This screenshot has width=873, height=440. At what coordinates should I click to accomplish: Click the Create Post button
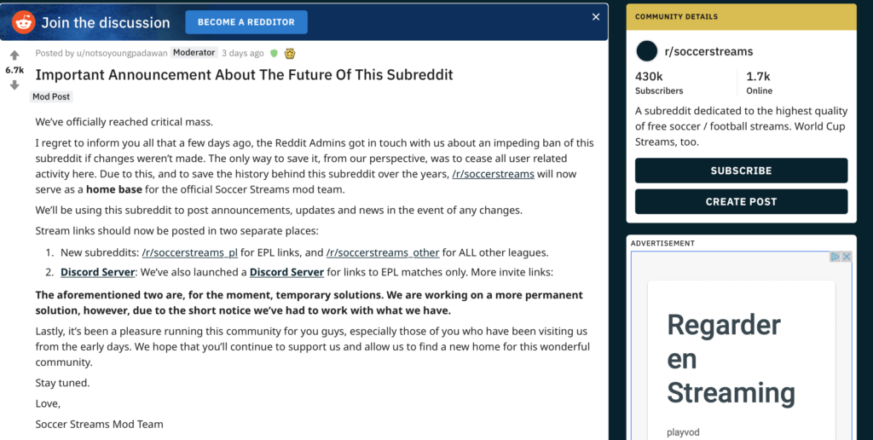tap(741, 201)
